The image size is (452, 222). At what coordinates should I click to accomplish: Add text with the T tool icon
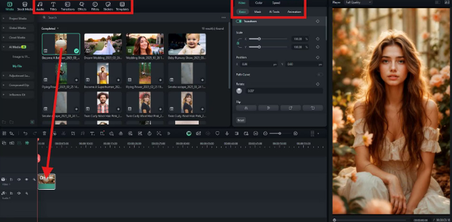coord(92,133)
